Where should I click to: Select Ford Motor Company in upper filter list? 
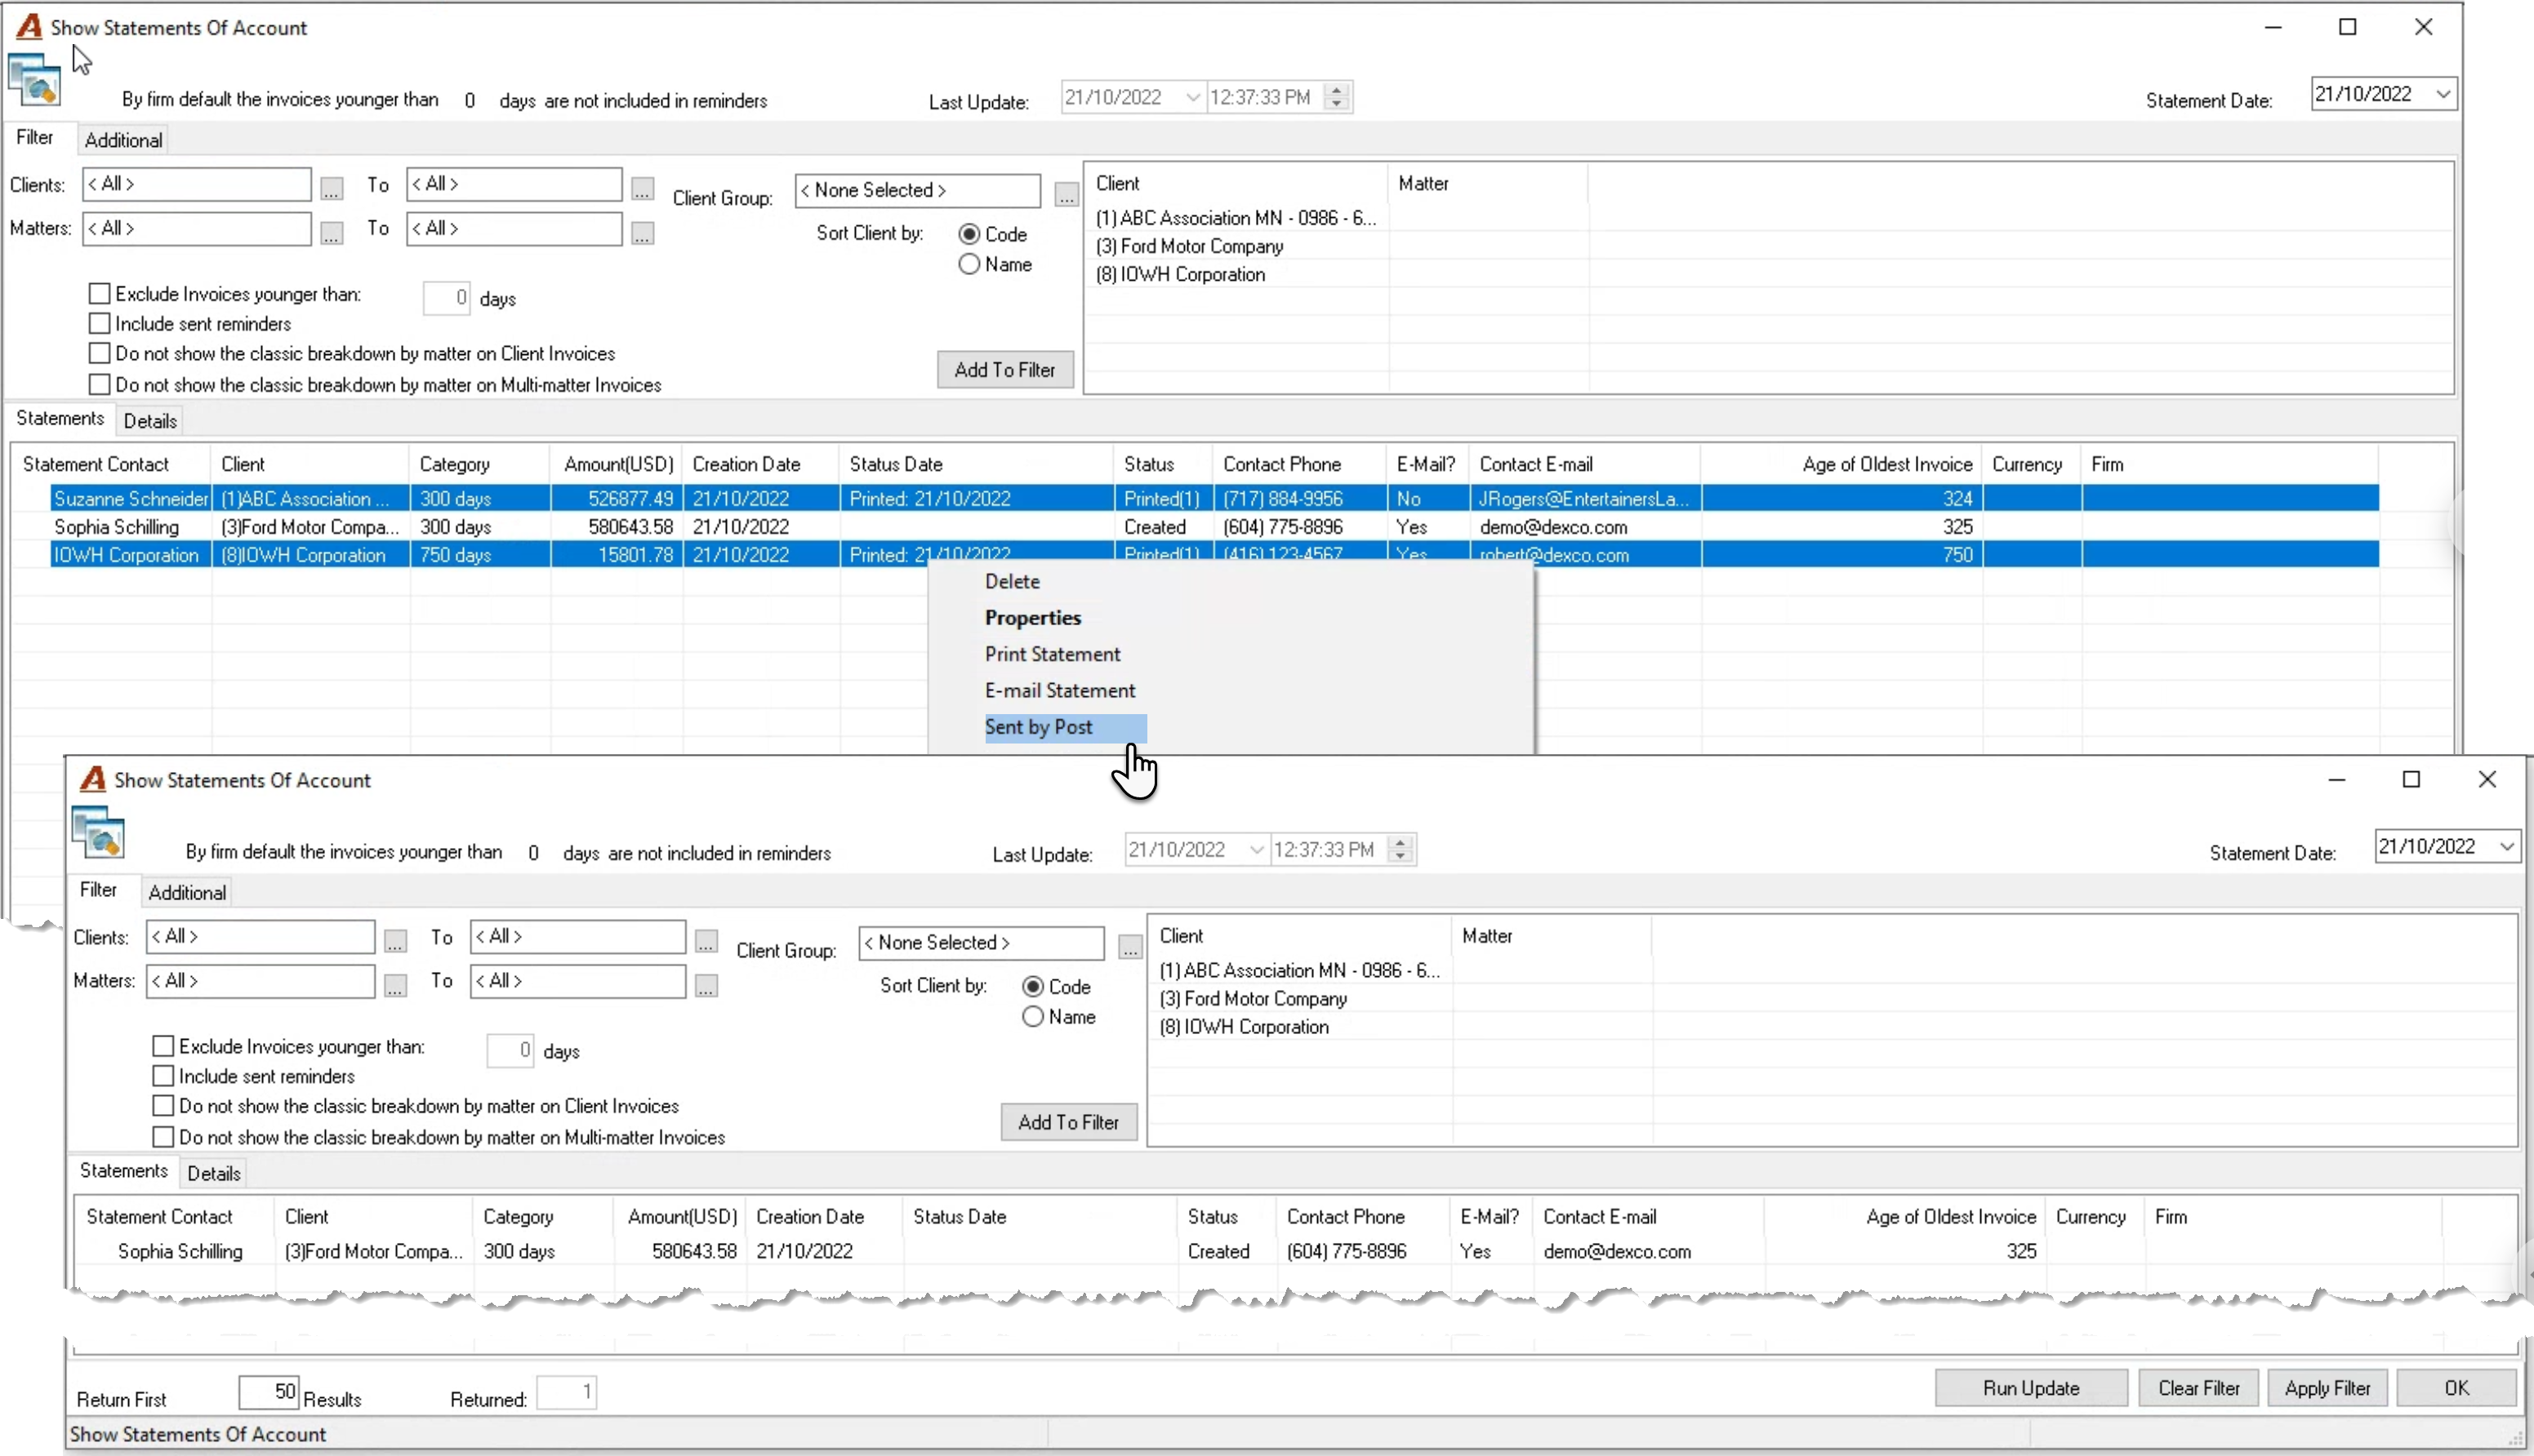coord(1190,246)
